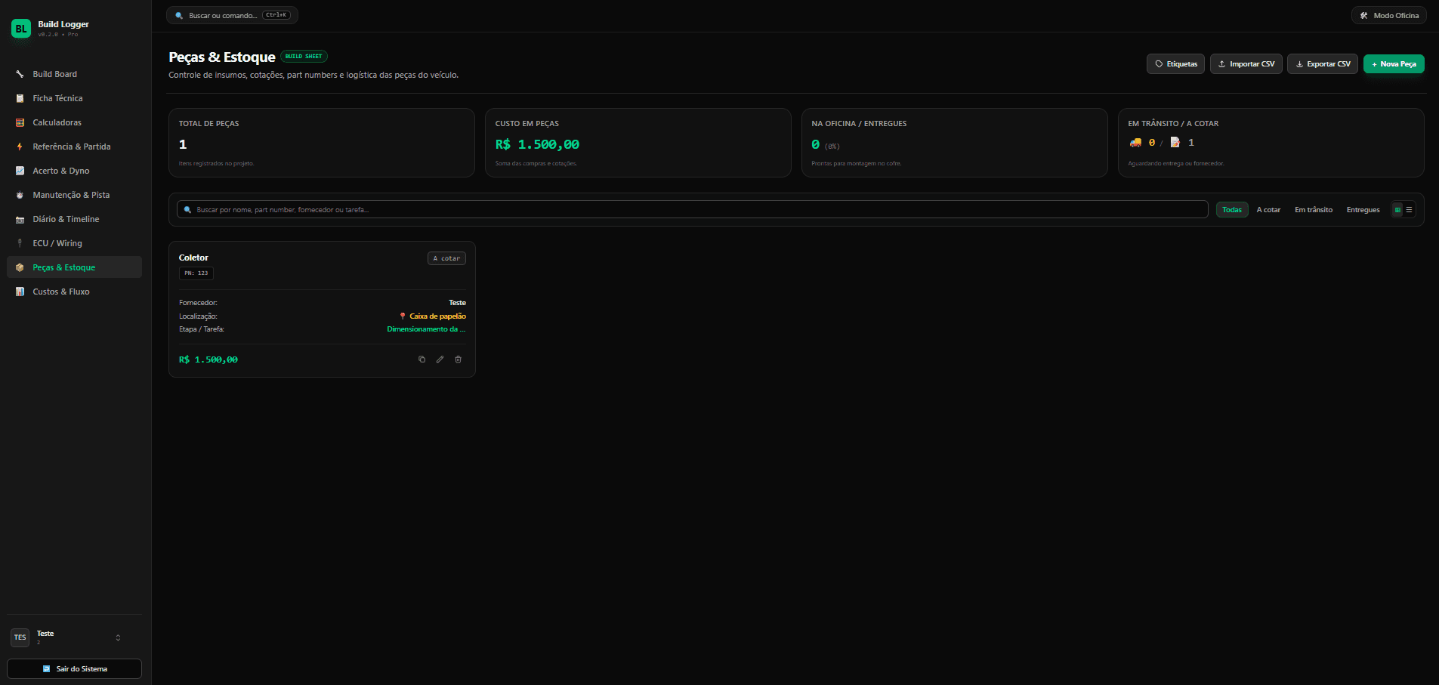
Task: Open Ficha Técnica page
Action: tap(74, 98)
